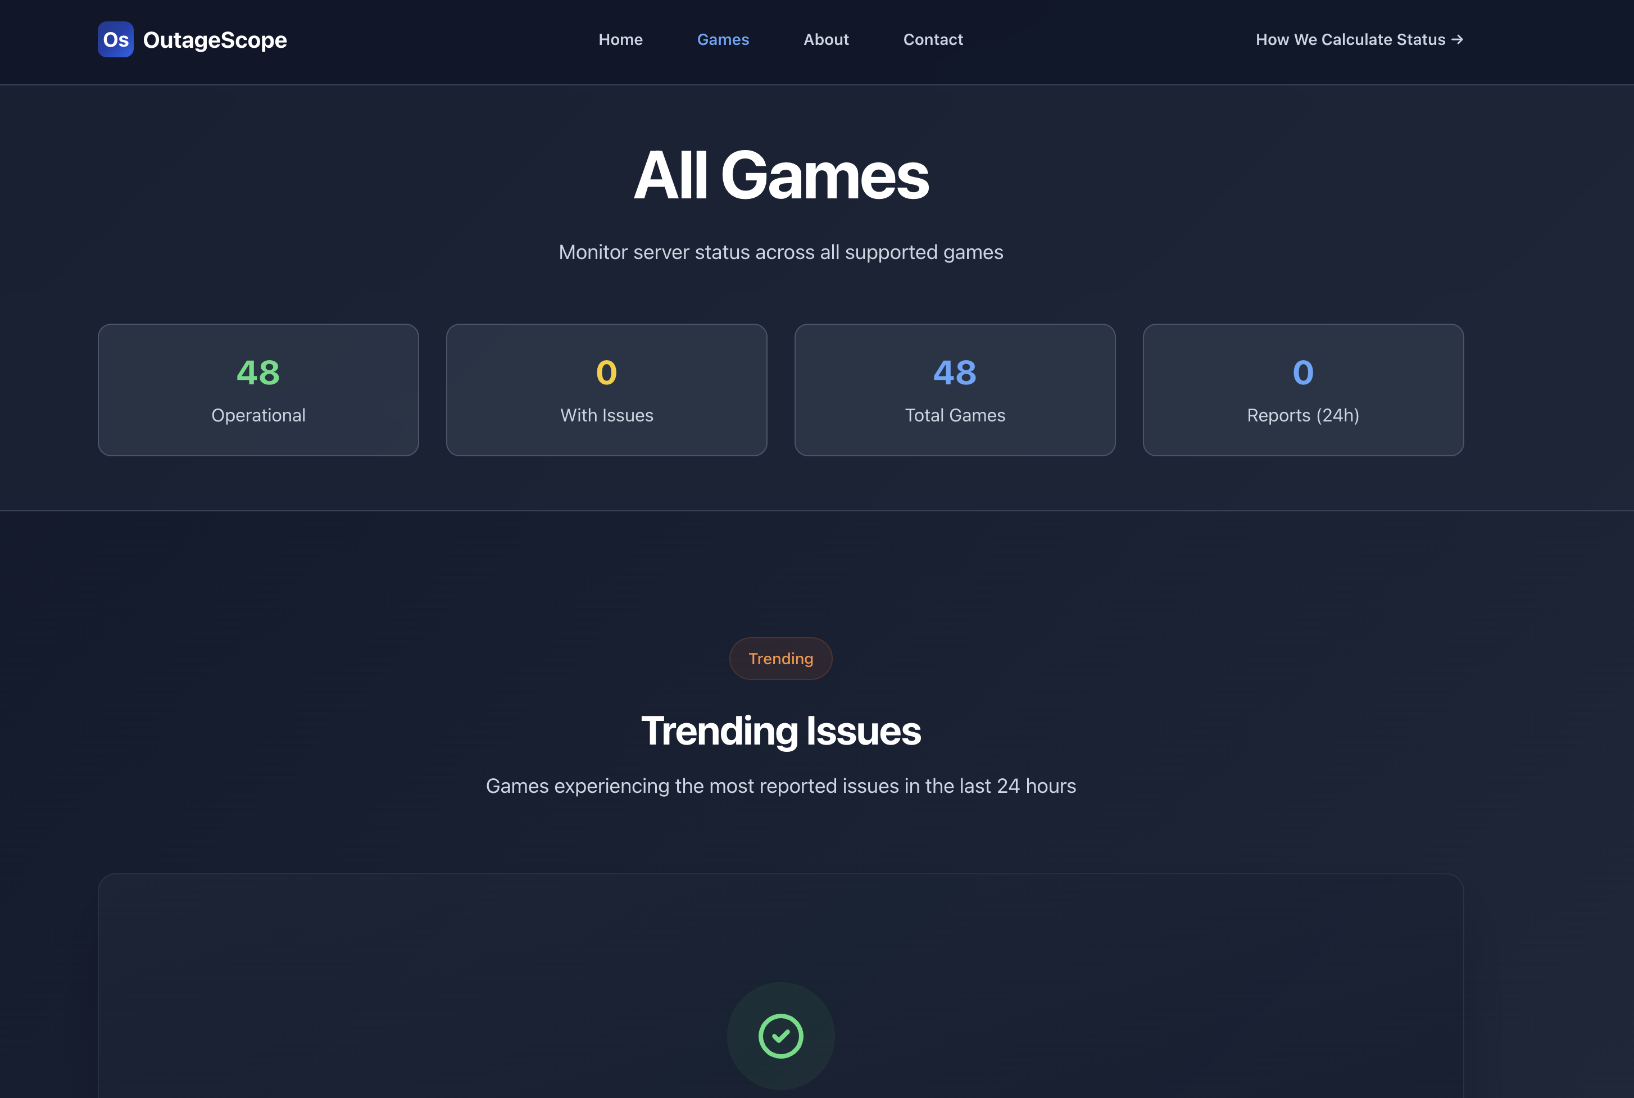The image size is (1634, 1098).
Task: Go to the About page
Action: click(825, 40)
